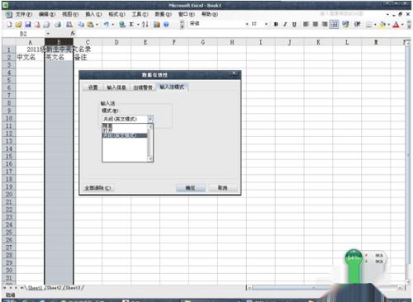Click the Save icon in toolbar
This screenshot has width=413, height=302.
(x=28, y=25)
